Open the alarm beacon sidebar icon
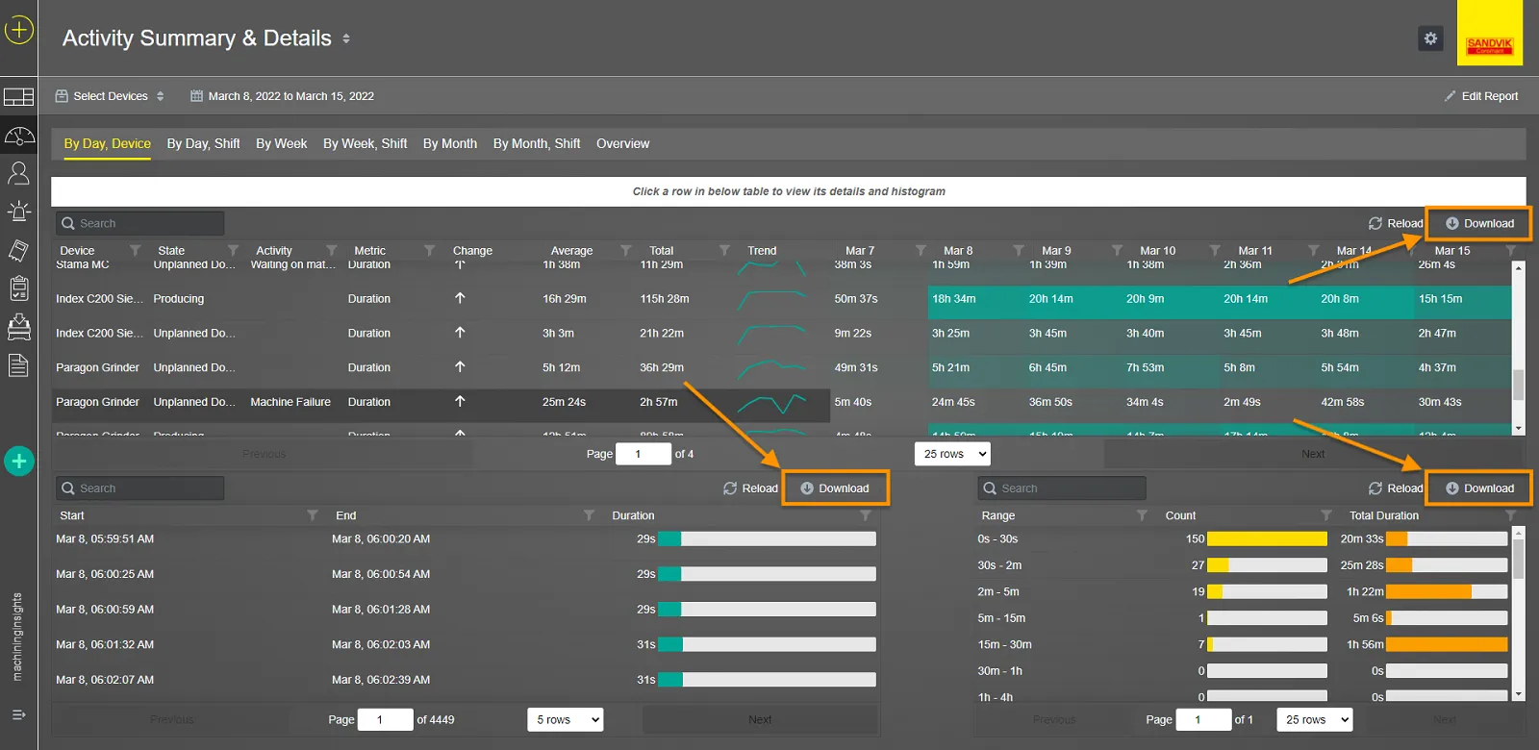Viewport: 1539px width, 750px height. point(18,212)
